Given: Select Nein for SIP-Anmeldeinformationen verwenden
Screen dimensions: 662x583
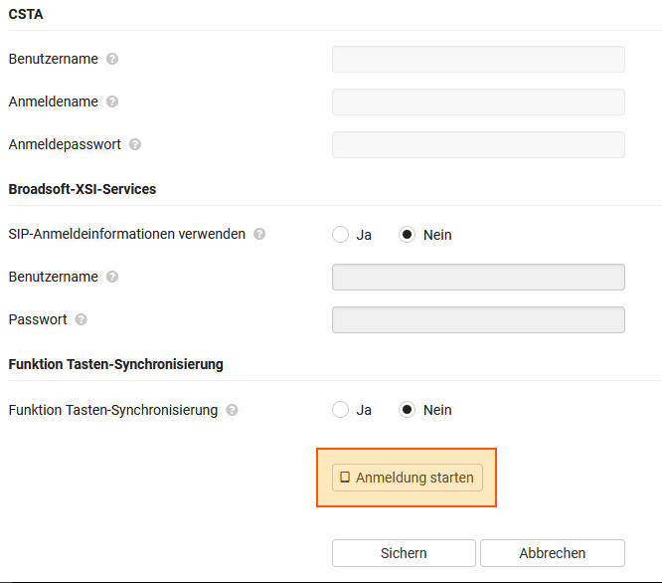Looking at the screenshot, I should coord(407,235).
